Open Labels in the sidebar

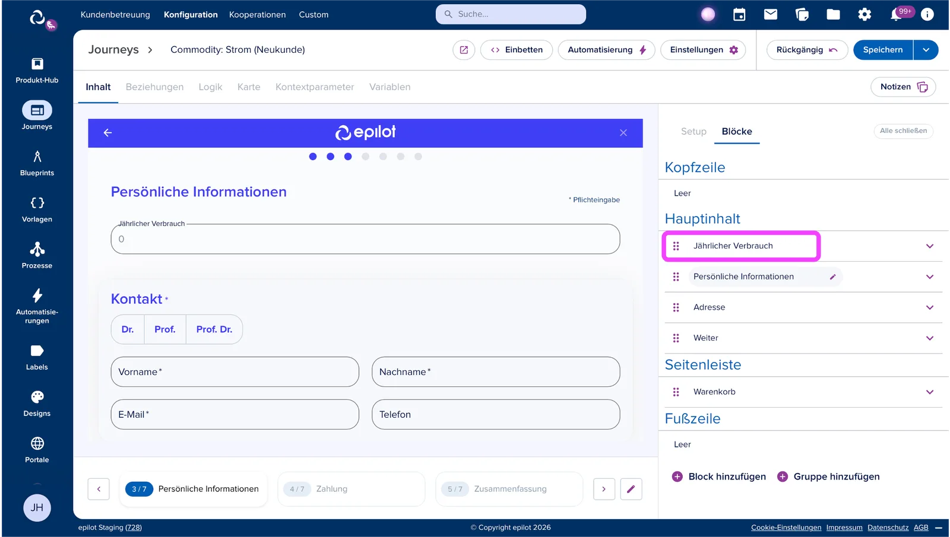(37, 358)
